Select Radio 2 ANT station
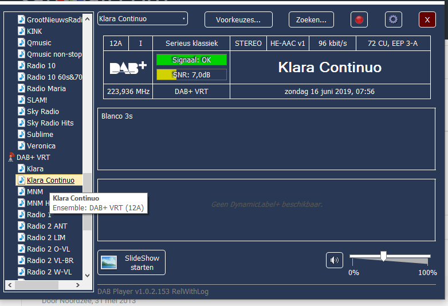448x306 pixels. (47, 226)
